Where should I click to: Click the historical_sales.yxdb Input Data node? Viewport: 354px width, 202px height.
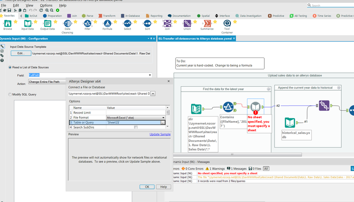click(x=290, y=123)
